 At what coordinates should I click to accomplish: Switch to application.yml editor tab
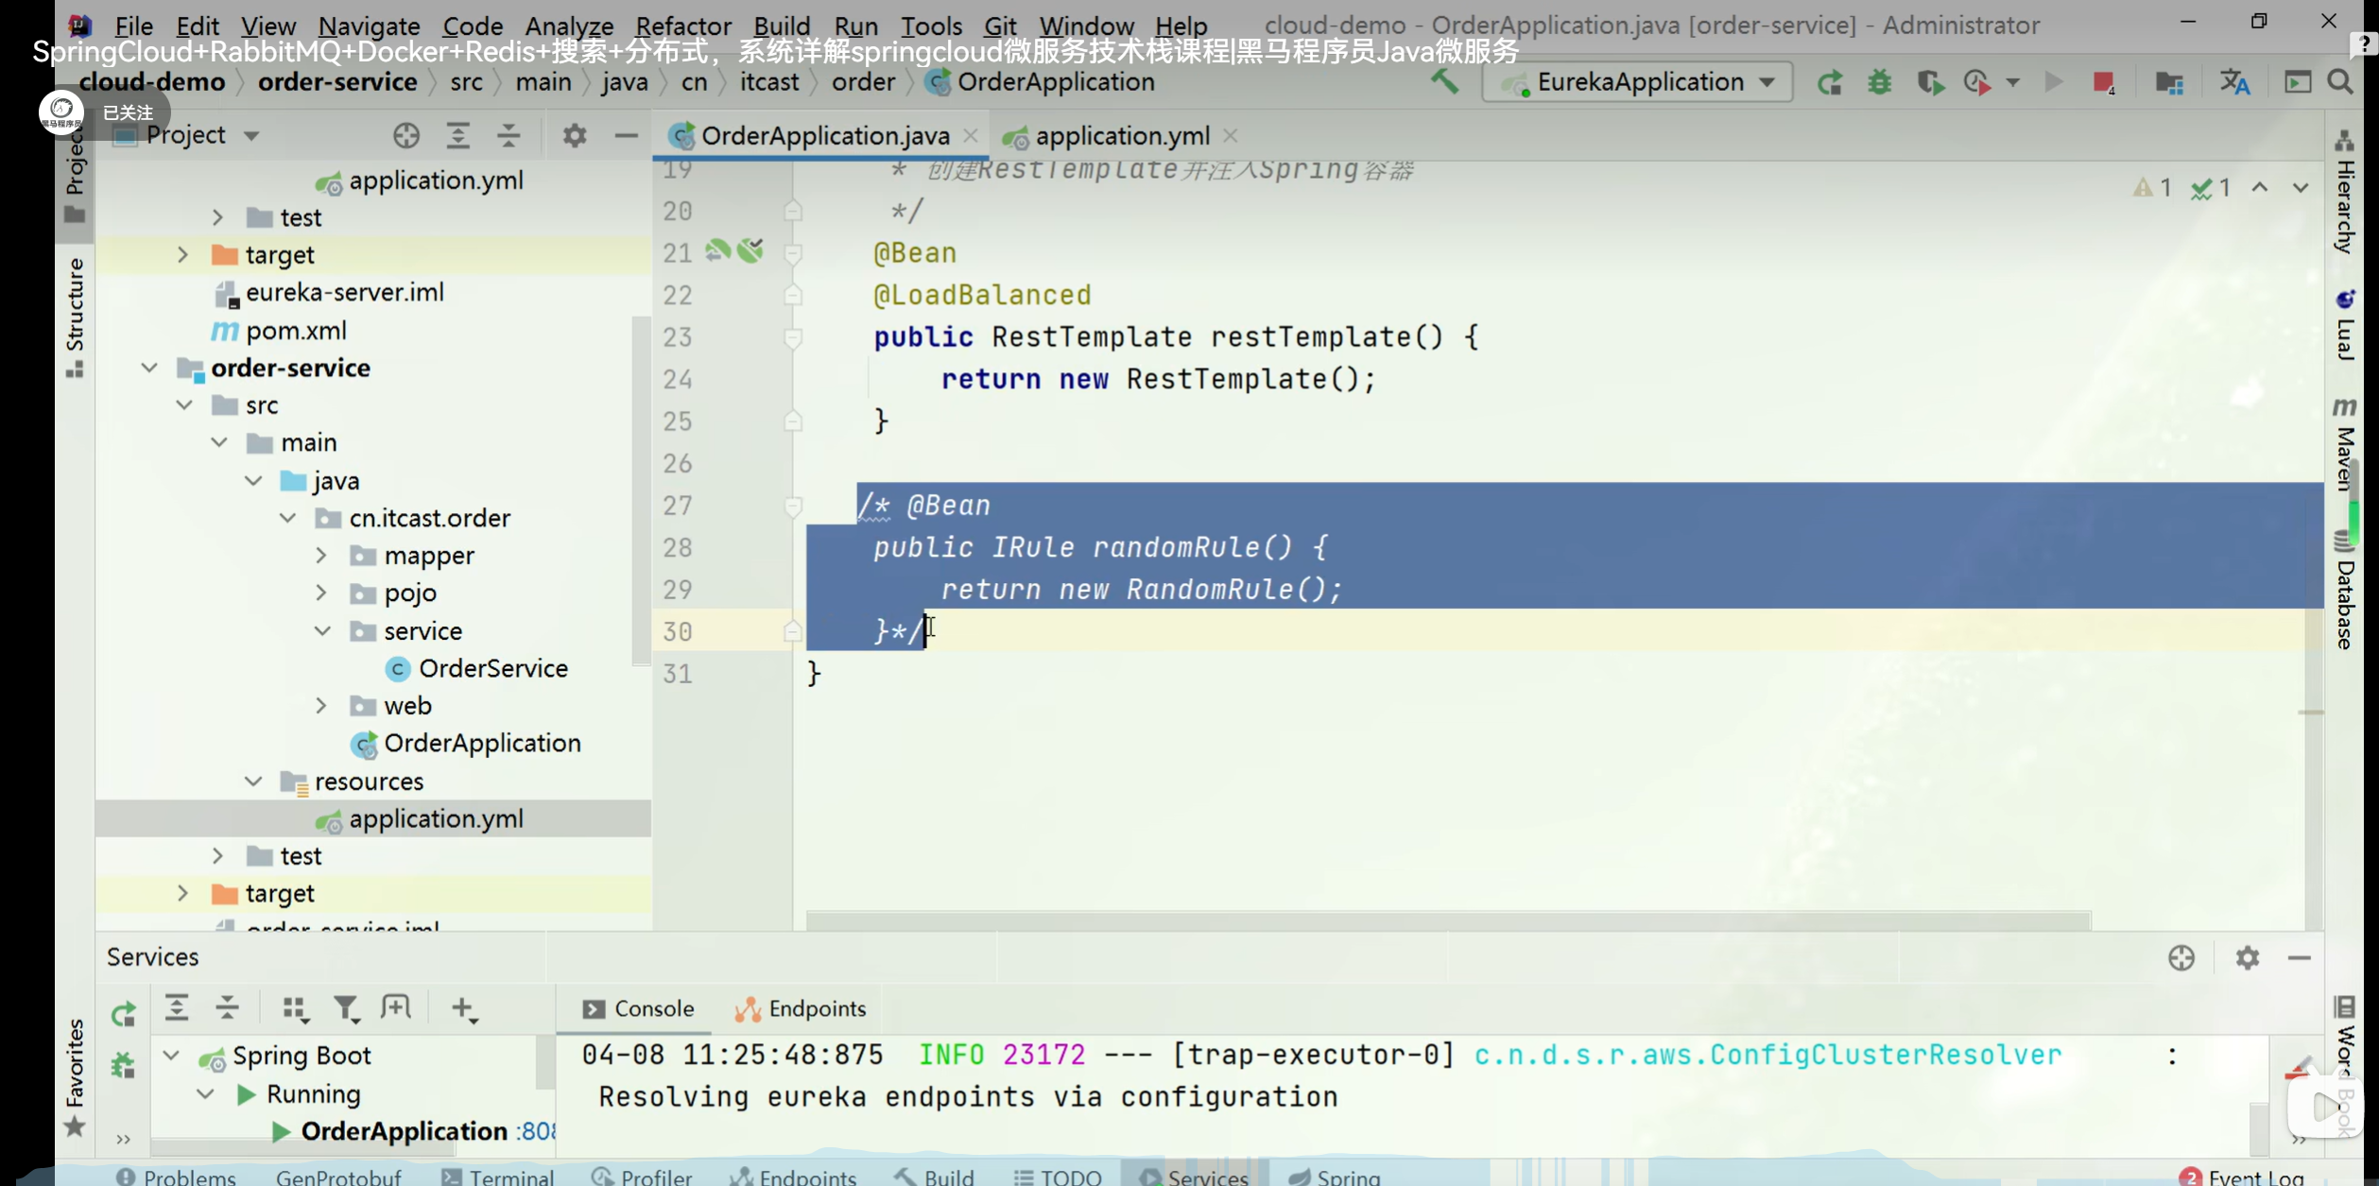(1121, 136)
